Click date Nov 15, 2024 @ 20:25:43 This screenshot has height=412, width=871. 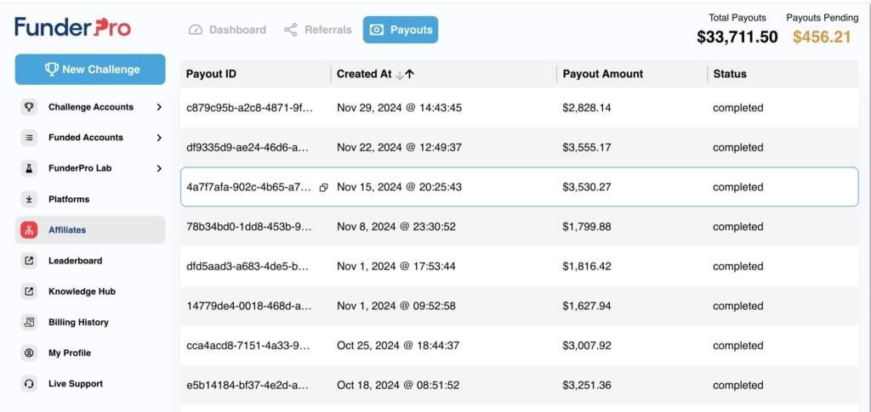pyautogui.click(x=399, y=187)
